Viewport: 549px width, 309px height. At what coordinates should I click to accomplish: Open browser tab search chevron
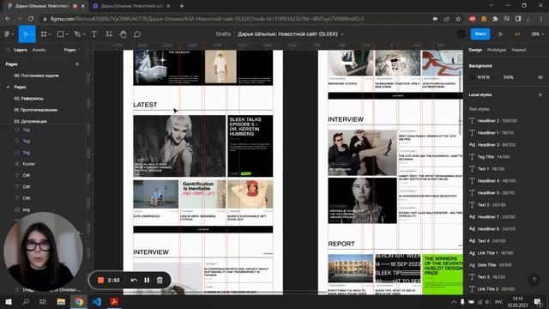point(492,6)
